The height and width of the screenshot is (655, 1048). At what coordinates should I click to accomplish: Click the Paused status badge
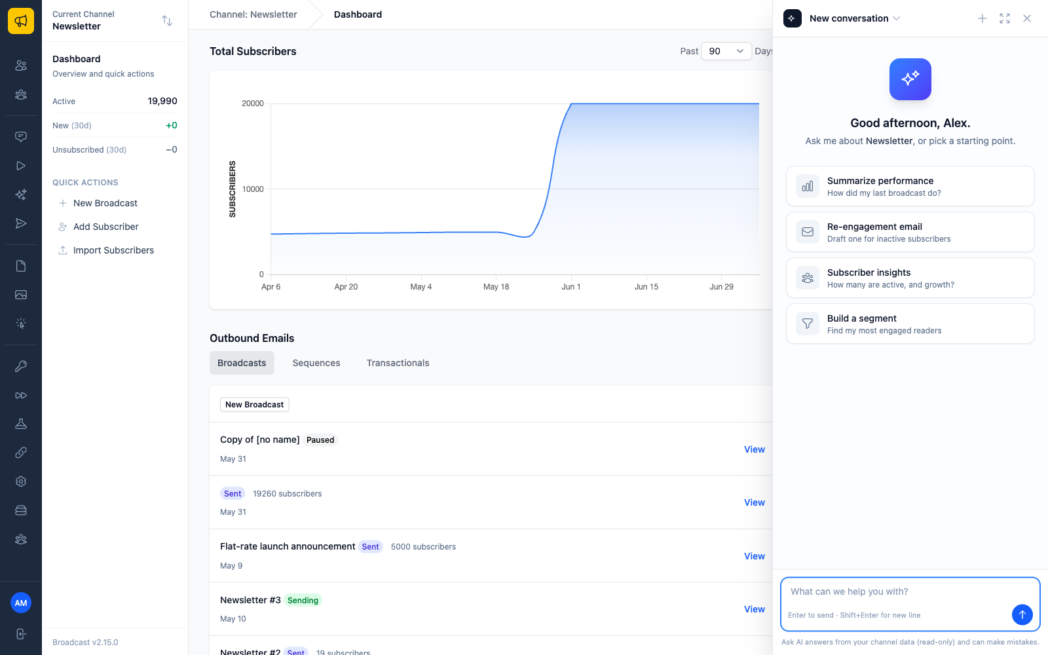coord(320,440)
